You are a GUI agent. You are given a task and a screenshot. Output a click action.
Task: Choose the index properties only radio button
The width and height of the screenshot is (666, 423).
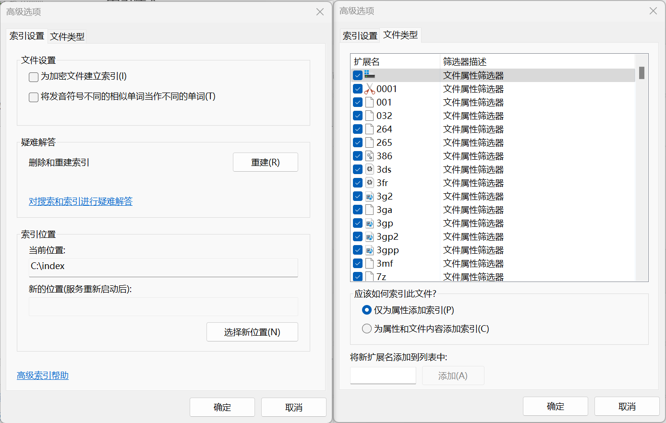pyautogui.click(x=367, y=310)
